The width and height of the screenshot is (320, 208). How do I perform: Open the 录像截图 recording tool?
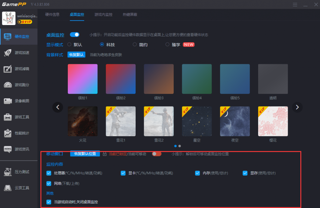[19, 101]
